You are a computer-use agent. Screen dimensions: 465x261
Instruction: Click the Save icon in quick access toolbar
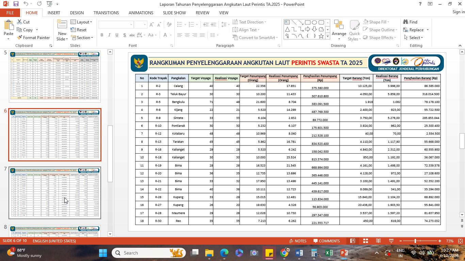(16, 4)
